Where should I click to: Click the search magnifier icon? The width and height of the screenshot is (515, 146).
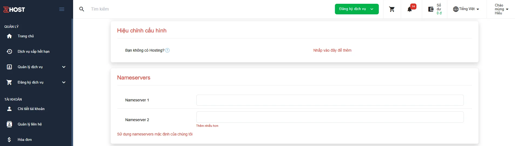click(x=82, y=9)
